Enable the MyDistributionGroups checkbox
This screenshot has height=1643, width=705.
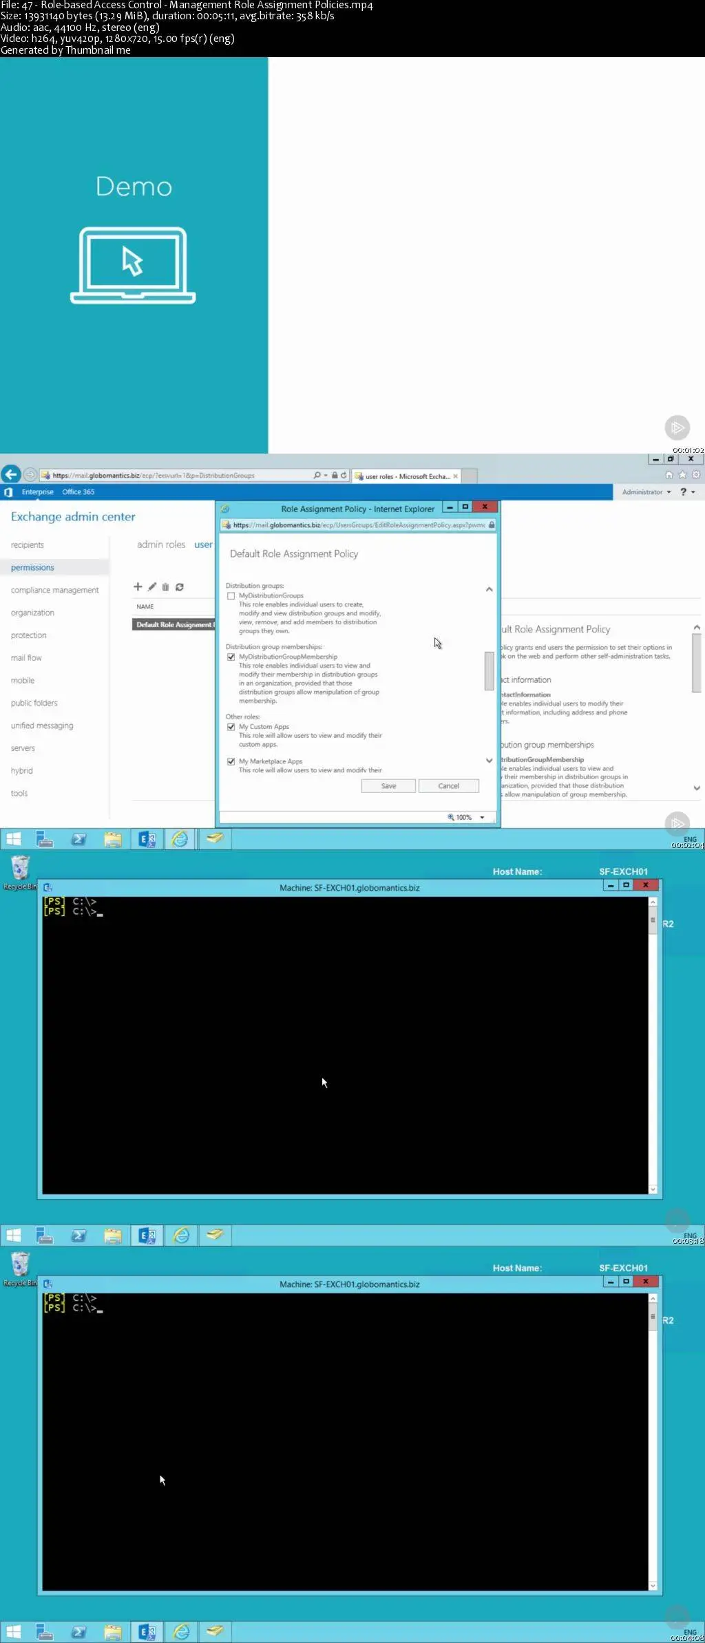coord(231,596)
